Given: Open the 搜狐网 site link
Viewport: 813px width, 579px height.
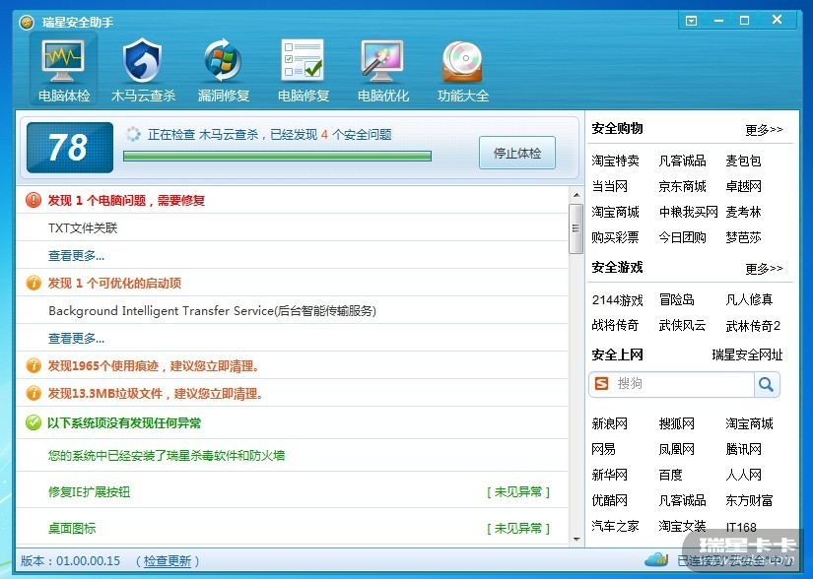Looking at the screenshot, I should 676,423.
